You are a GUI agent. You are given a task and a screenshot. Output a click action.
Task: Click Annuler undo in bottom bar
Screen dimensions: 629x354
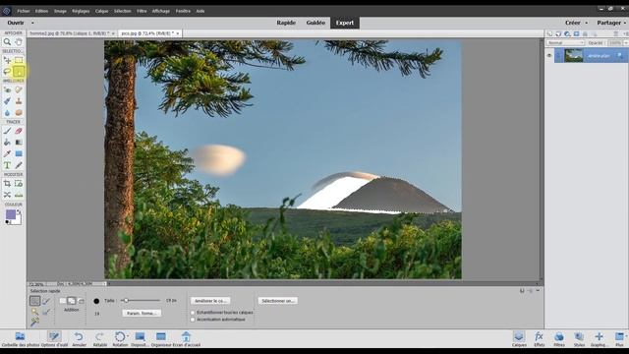click(79, 339)
